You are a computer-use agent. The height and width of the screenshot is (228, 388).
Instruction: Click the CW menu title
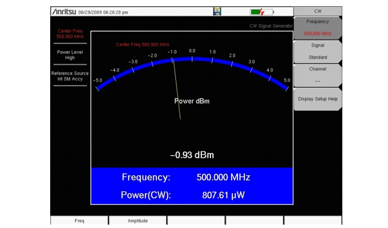318,11
